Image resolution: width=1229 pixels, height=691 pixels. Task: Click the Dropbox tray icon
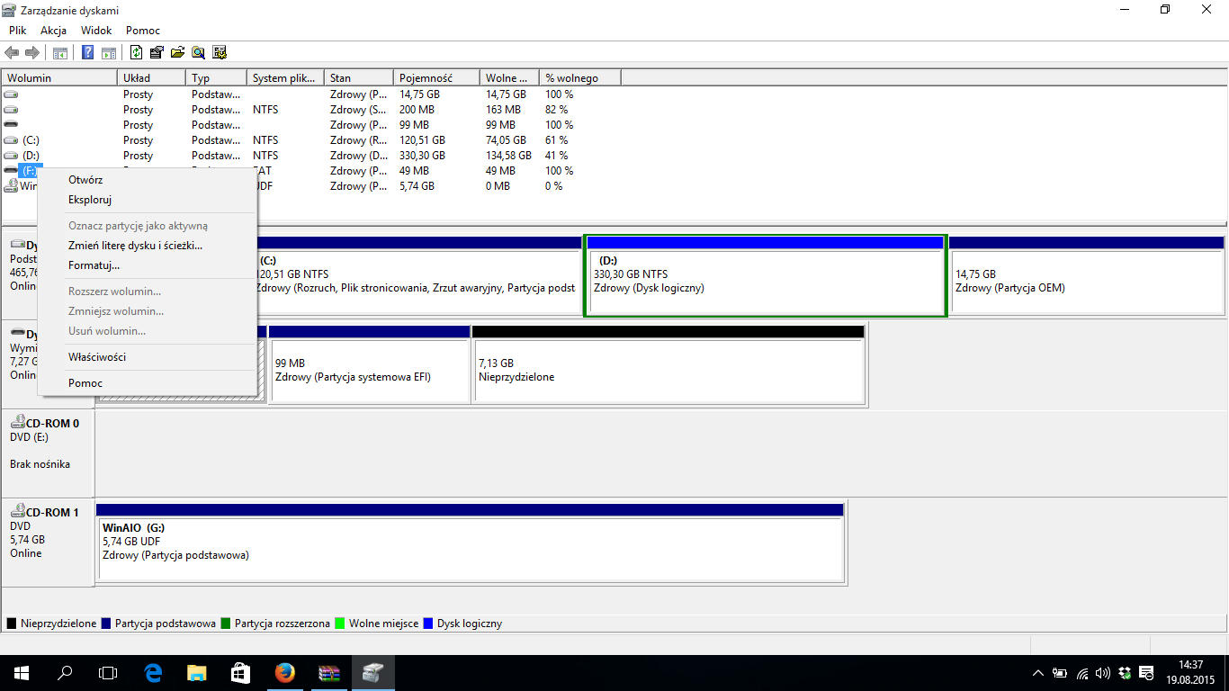(x=1125, y=673)
